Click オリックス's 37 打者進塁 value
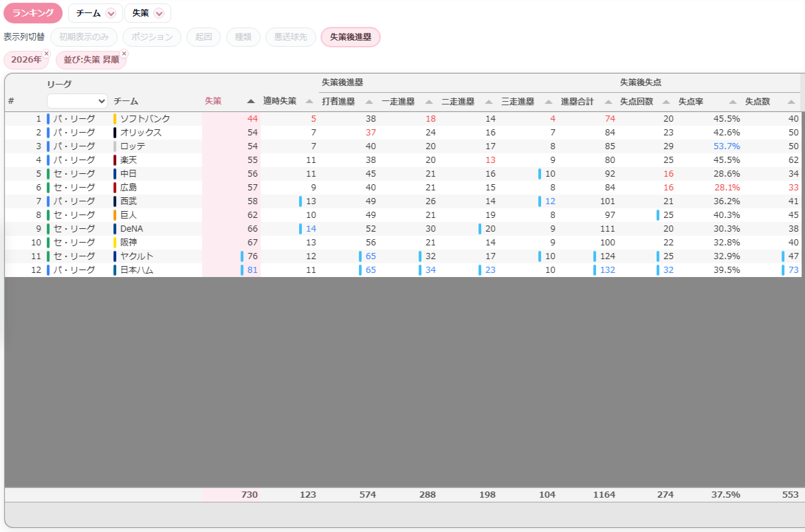This screenshot has height=532, width=805. [371, 133]
